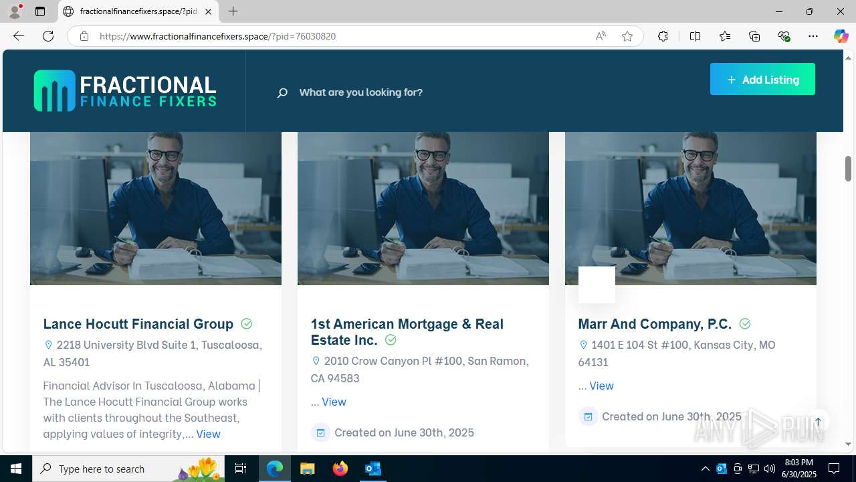Toggle Split screen view
Viewport: 856px width, 482px height.
(x=695, y=36)
